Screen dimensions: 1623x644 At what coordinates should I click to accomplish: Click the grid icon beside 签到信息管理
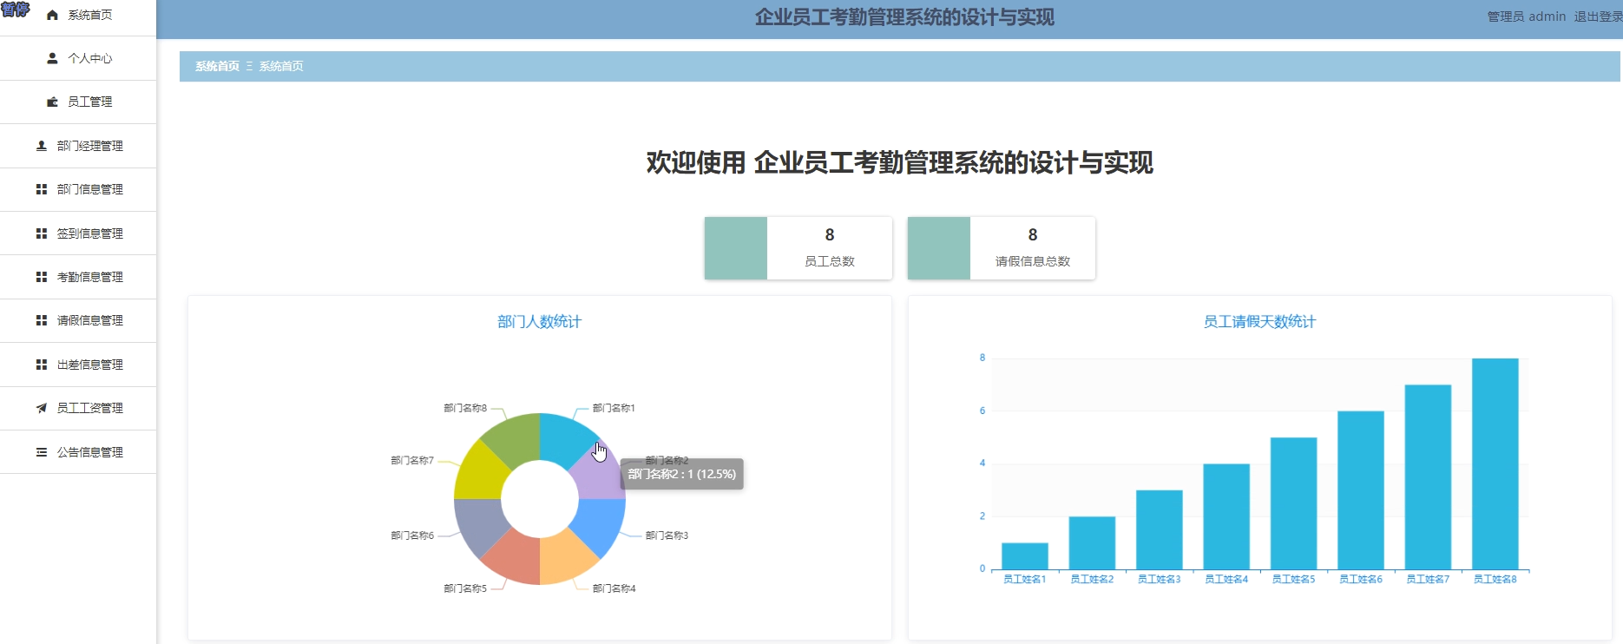point(41,233)
